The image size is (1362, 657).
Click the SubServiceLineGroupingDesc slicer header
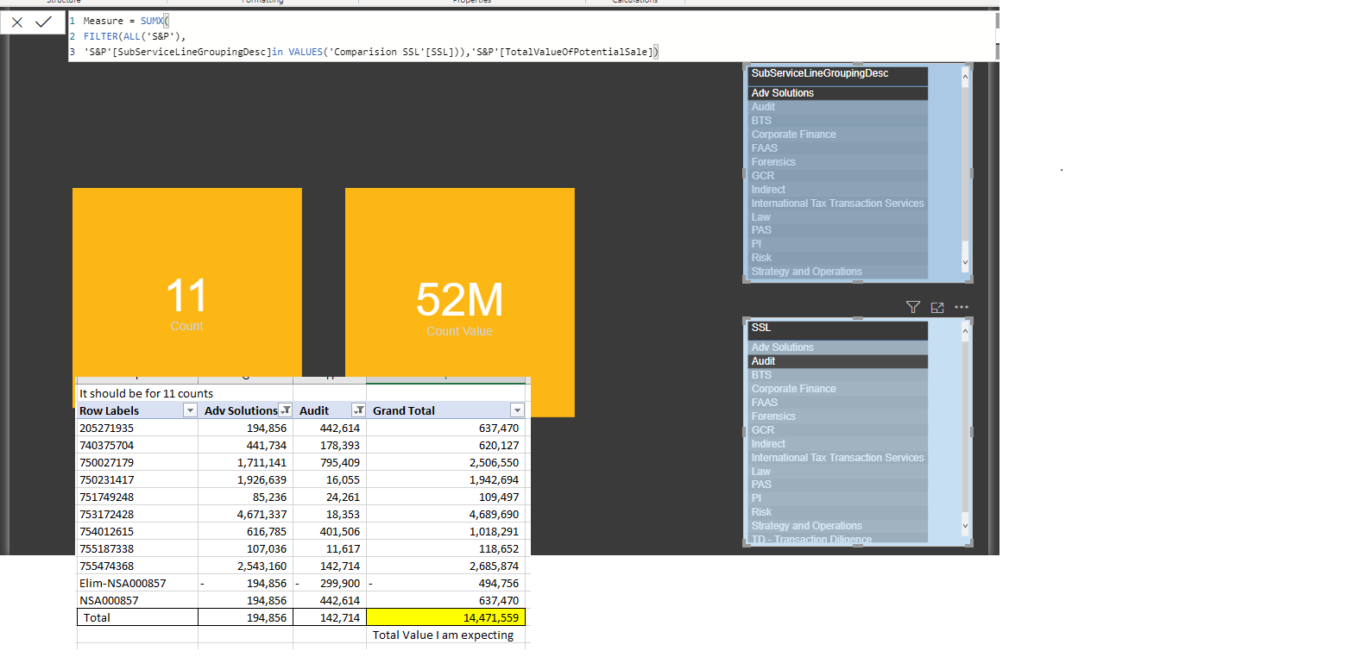[820, 73]
